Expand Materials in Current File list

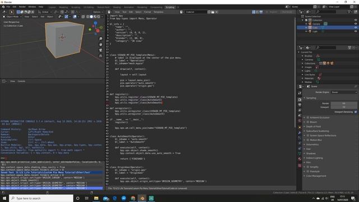(x=302, y=79)
